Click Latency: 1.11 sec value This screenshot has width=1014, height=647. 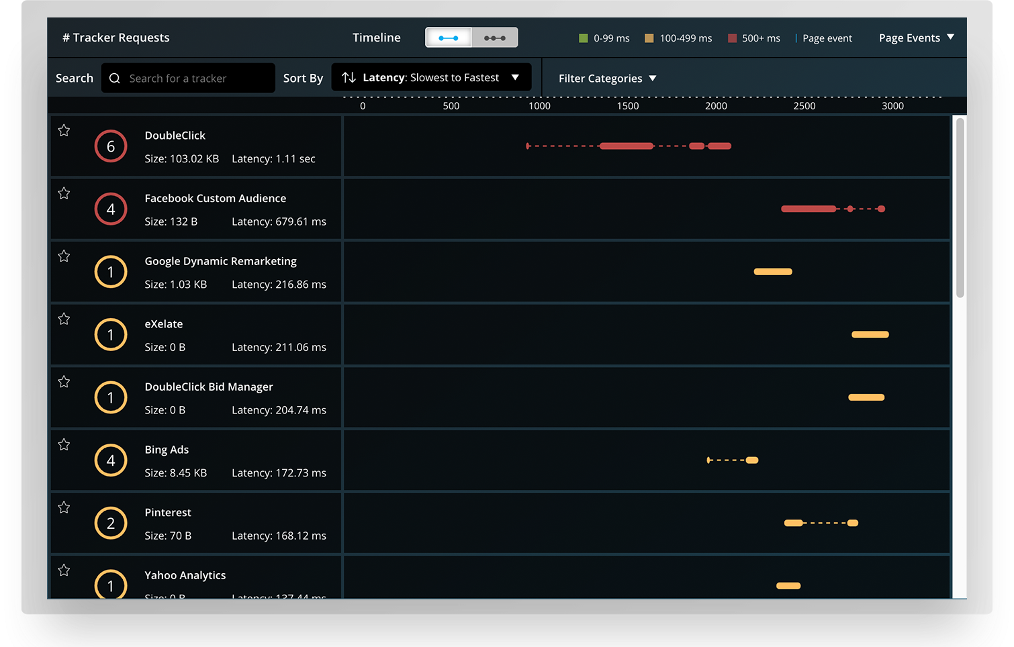273,159
